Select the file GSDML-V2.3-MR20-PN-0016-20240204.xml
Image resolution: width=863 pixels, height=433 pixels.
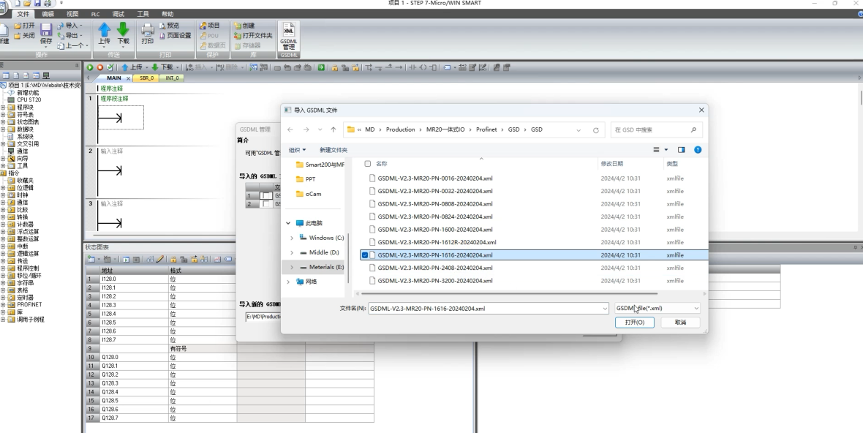[435, 178]
